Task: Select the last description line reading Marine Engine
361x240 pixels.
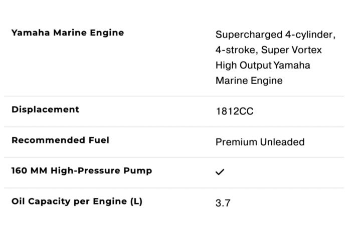Action: click(x=249, y=80)
